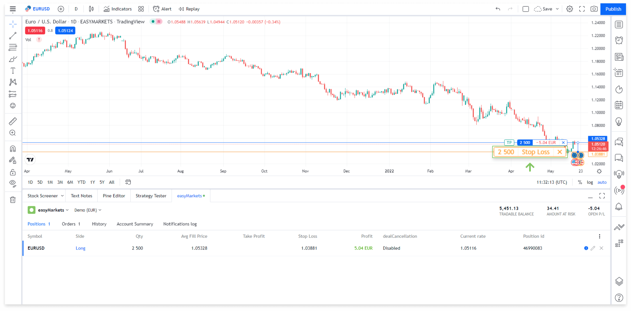The image size is (631, 311).
Task: Open the Indicators dialog
Action: point(118,9)
